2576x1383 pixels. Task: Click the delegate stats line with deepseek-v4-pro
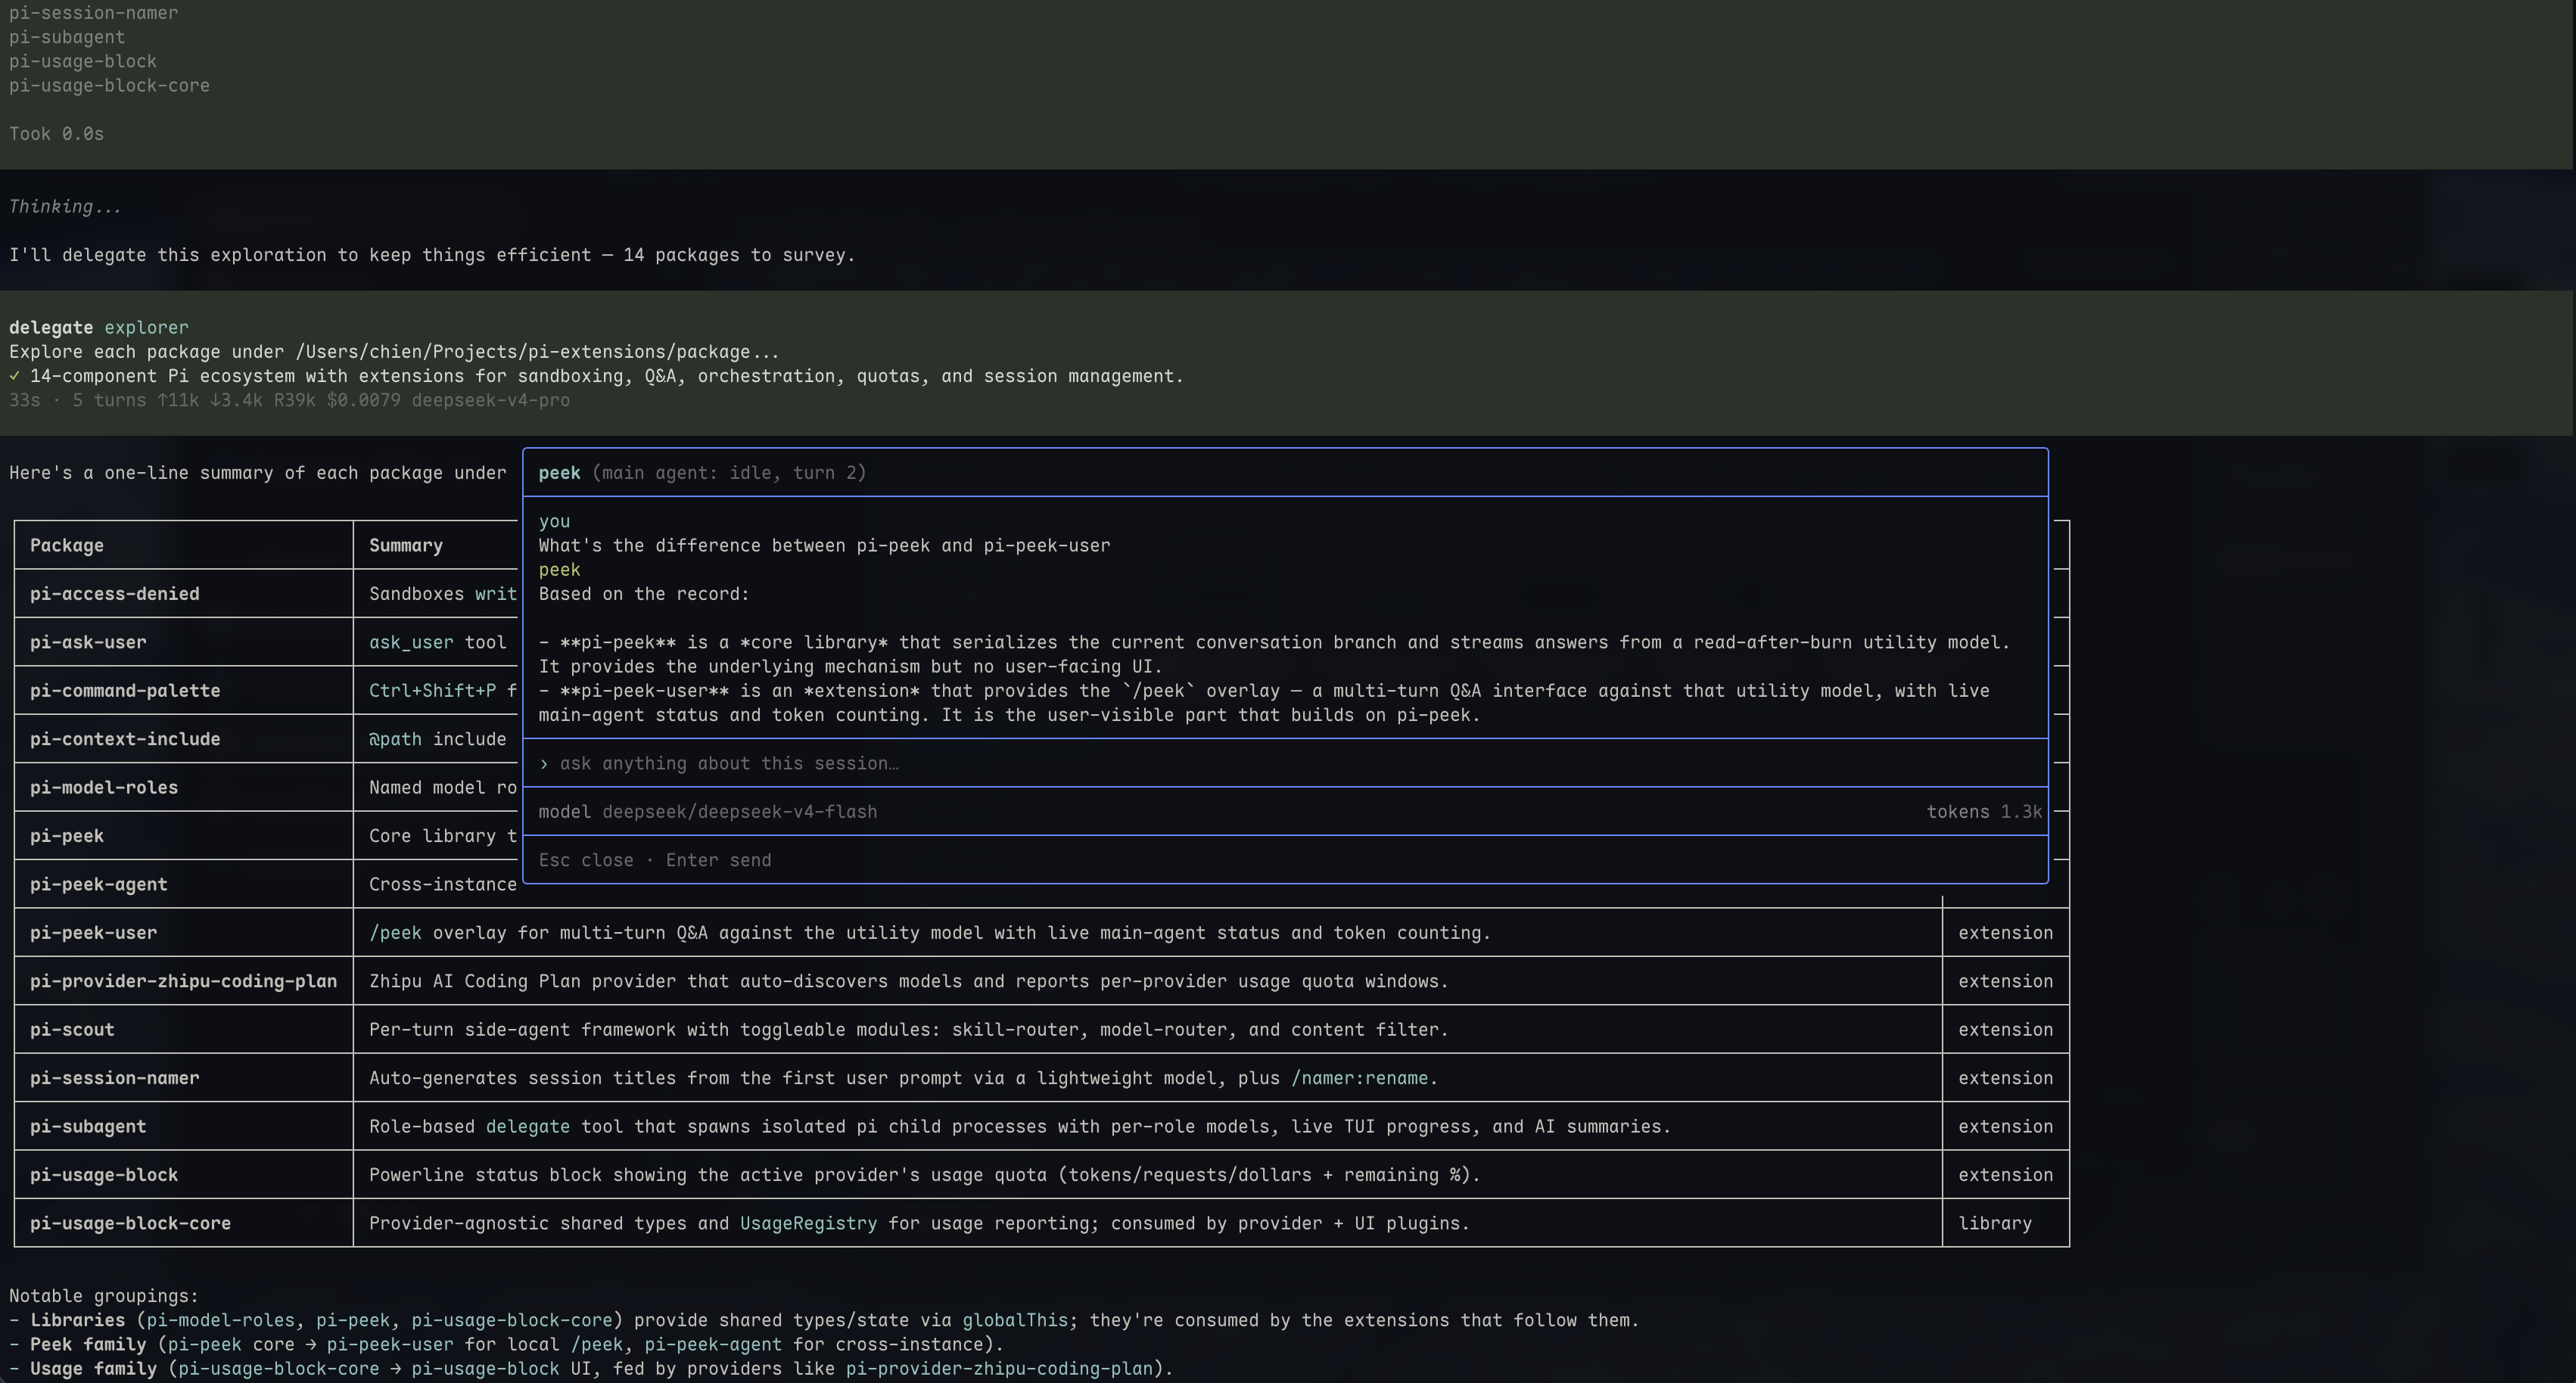(289, 400)
